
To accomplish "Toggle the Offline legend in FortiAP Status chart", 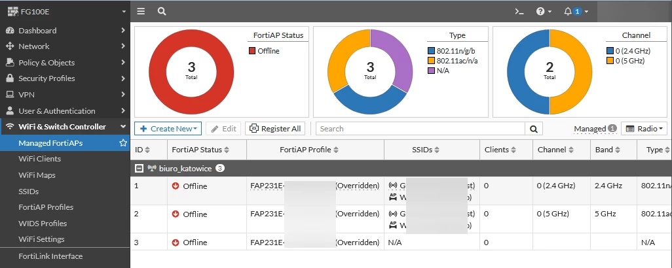I will coord(264,51).
